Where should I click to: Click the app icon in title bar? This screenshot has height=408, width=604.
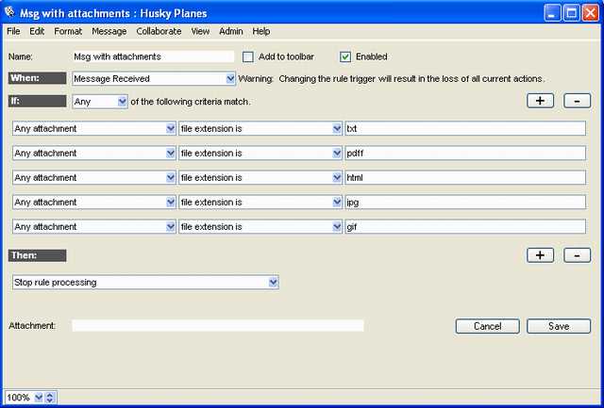pos(11,12)
